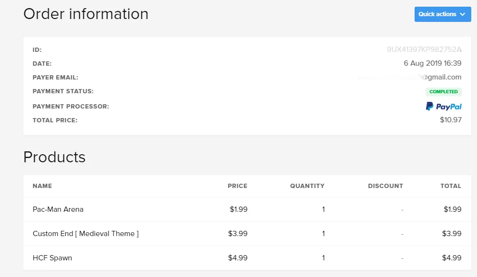The image size is (477, 277).
Task: Click the PayPal logo icon
Action: click(444, 107)
